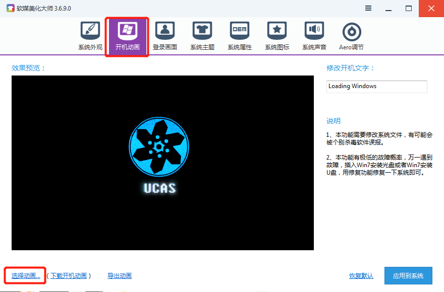Screen dimensions: 444x292
Task: Open the 系统外观 section
Action: pyautogui.click(x=90, y=36)
